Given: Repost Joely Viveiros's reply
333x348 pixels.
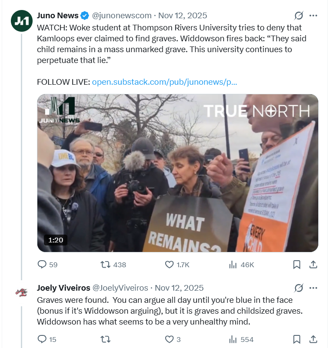Looking at the screenshot, I should [105, 339].
